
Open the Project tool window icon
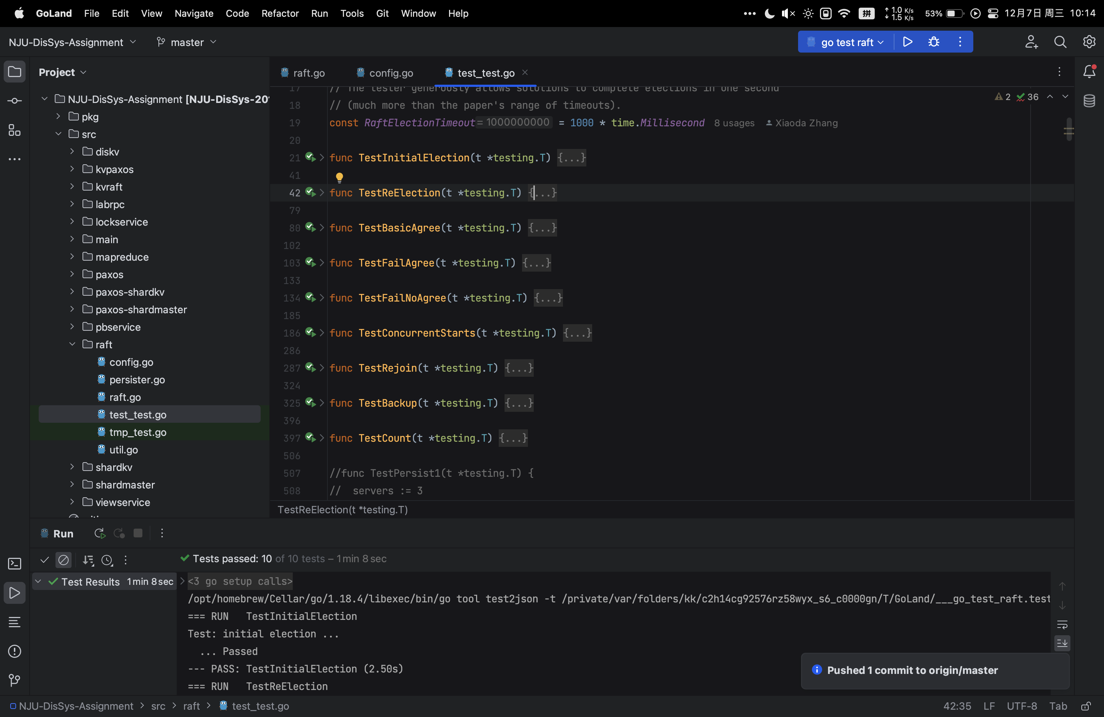pos(14,72)
